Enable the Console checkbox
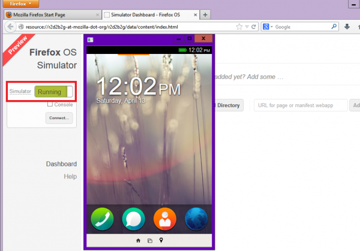This screenshot has height=251, width=360. point(50,104)
